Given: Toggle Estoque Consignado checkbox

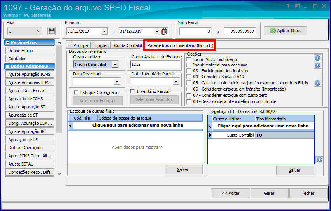Looking at the screenshot, I should point(76,92).
